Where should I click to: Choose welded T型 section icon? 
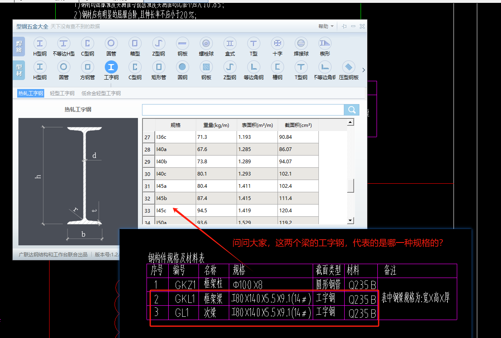pyautogui.click(x=253, y=47)
